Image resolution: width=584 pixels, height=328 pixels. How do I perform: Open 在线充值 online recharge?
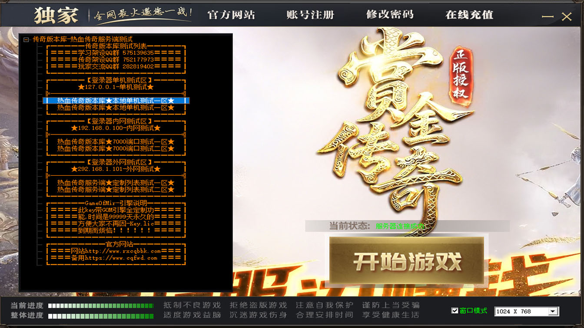click(x=469, y=15)
